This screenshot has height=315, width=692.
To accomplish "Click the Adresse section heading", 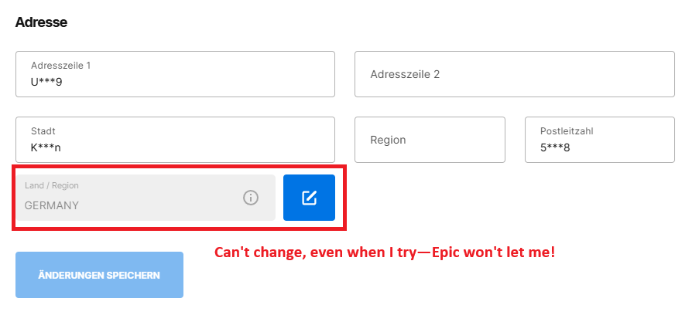I will tap(41, 22).
